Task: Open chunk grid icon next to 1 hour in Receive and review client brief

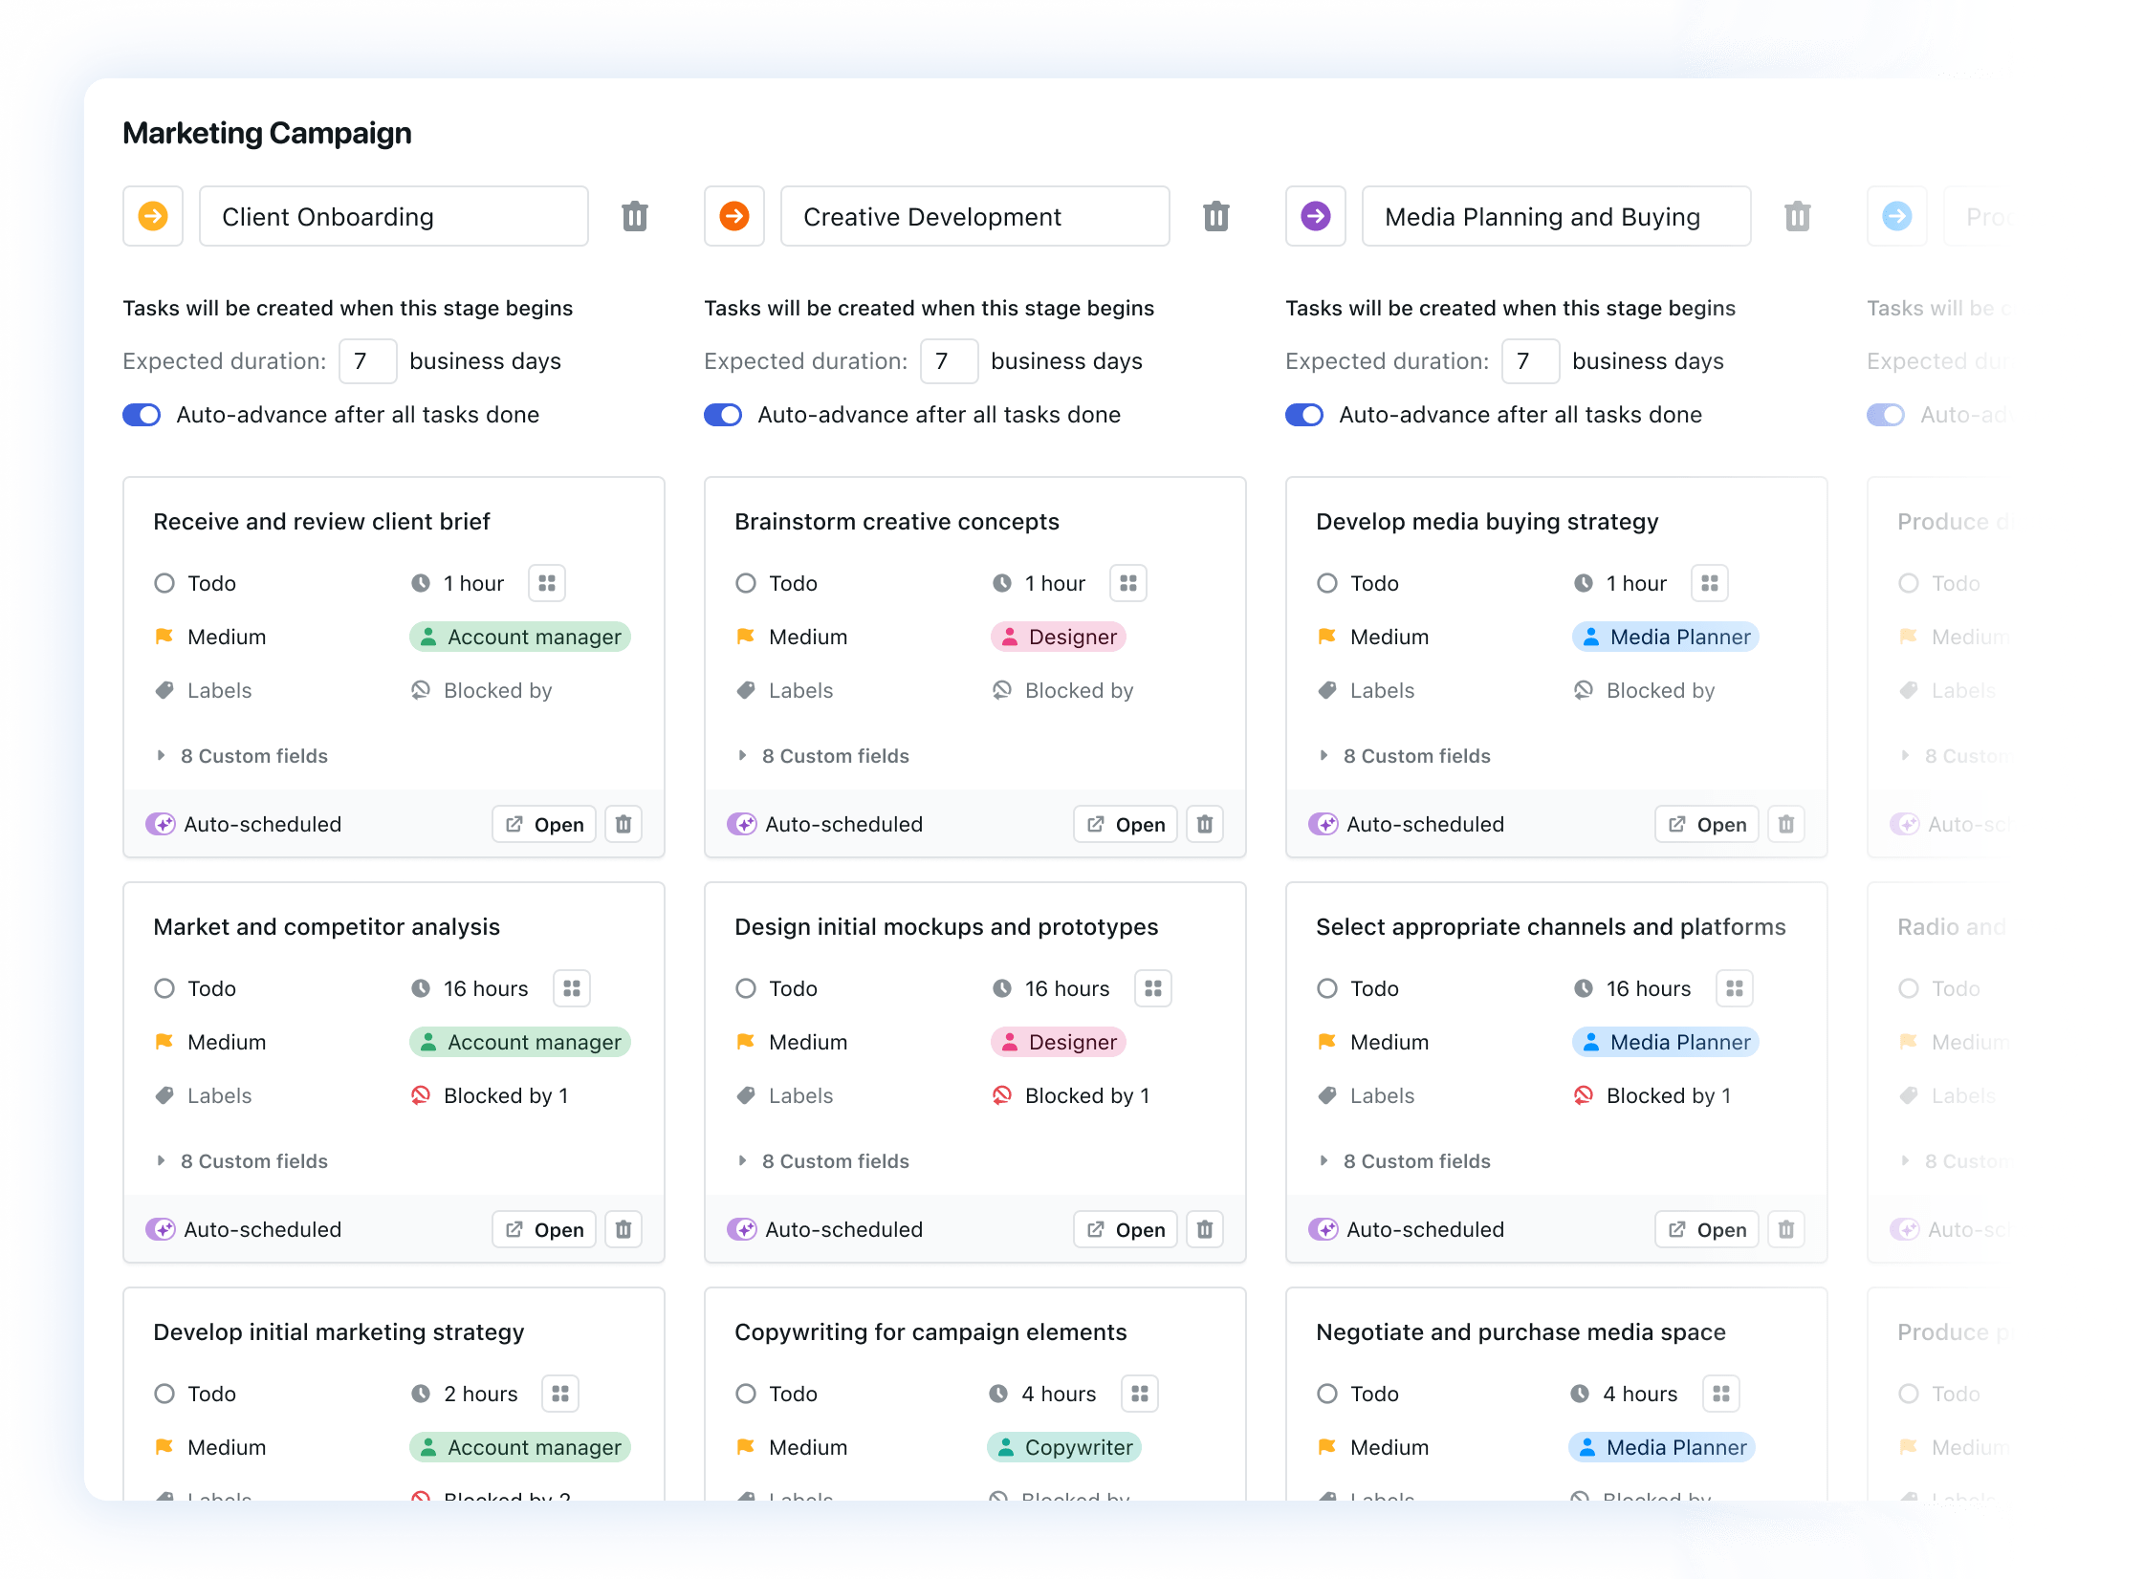Action: pyautogui.click(x=547, y=583)
